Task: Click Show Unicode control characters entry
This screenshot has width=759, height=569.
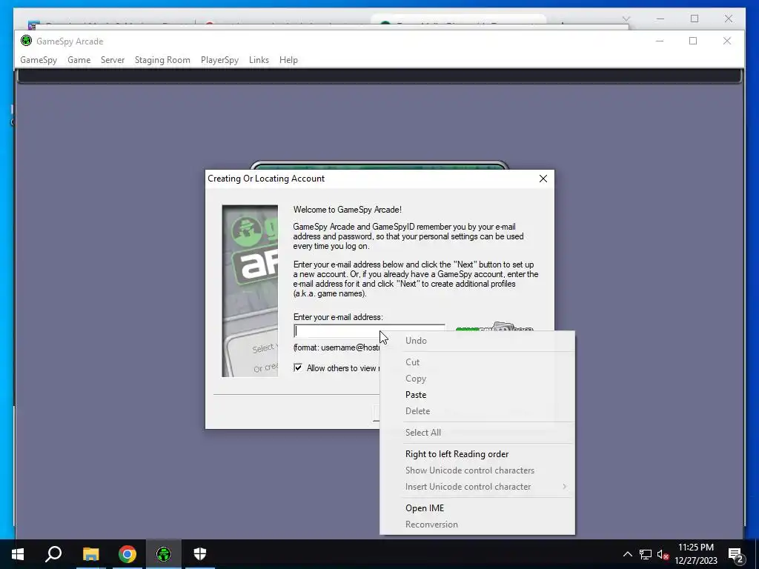Action: tap(477, 470)
